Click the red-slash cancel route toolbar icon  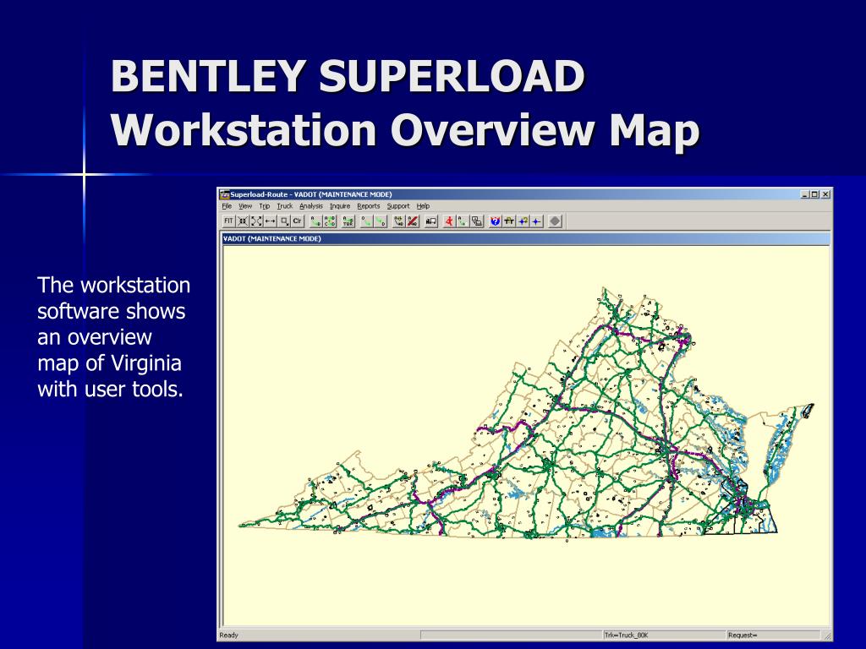413,221
